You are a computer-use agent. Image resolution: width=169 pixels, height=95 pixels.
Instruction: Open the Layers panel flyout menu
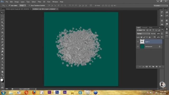pyautogui.click(x=162, y=27)
